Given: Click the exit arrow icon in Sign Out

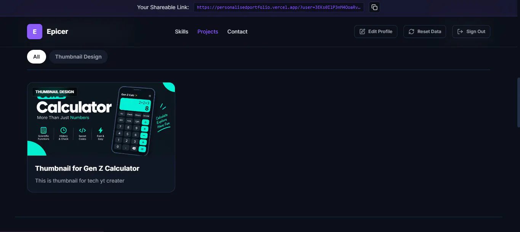Looking at the screenshot, I should tap(460, 32).
